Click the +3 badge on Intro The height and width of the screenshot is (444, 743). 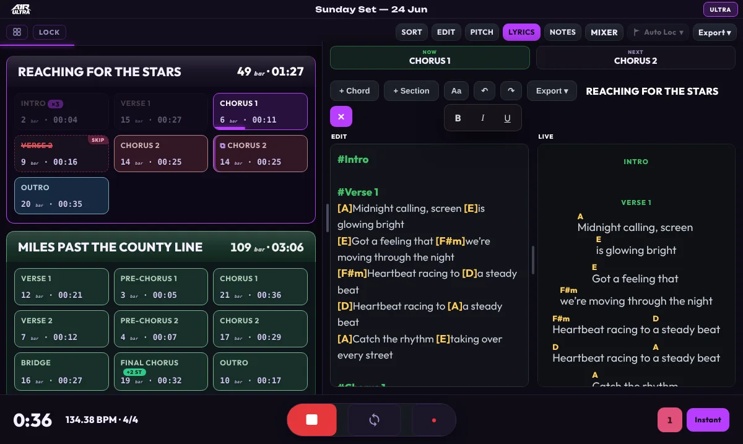(x=55, y=103)
